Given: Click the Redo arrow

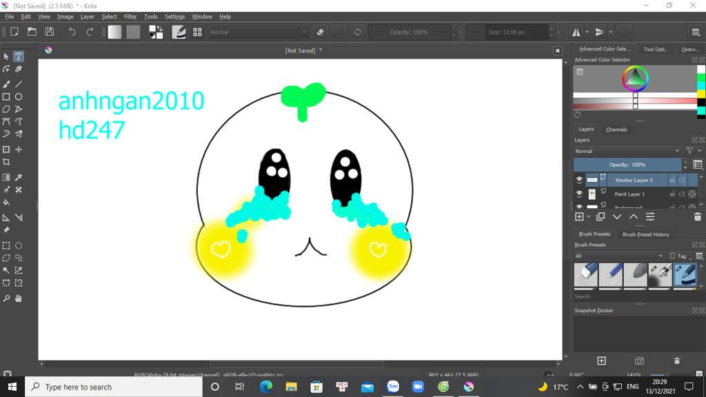Looking at the screenshot, I should pyautogui.click(x=90, y=32).
